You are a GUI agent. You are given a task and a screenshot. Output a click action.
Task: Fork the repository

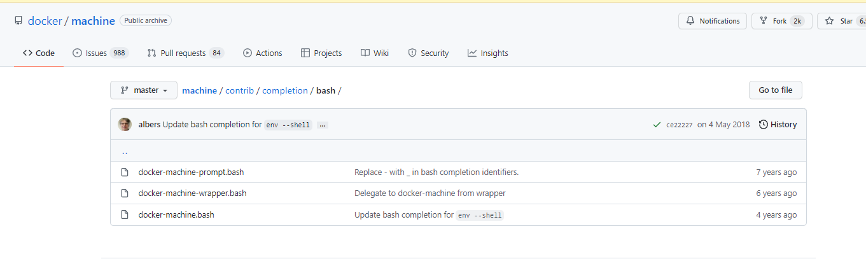tap(781, 21)
